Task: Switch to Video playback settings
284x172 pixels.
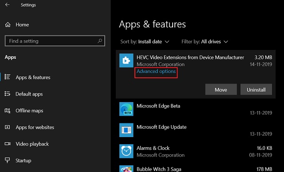Action: click(32, 144)
